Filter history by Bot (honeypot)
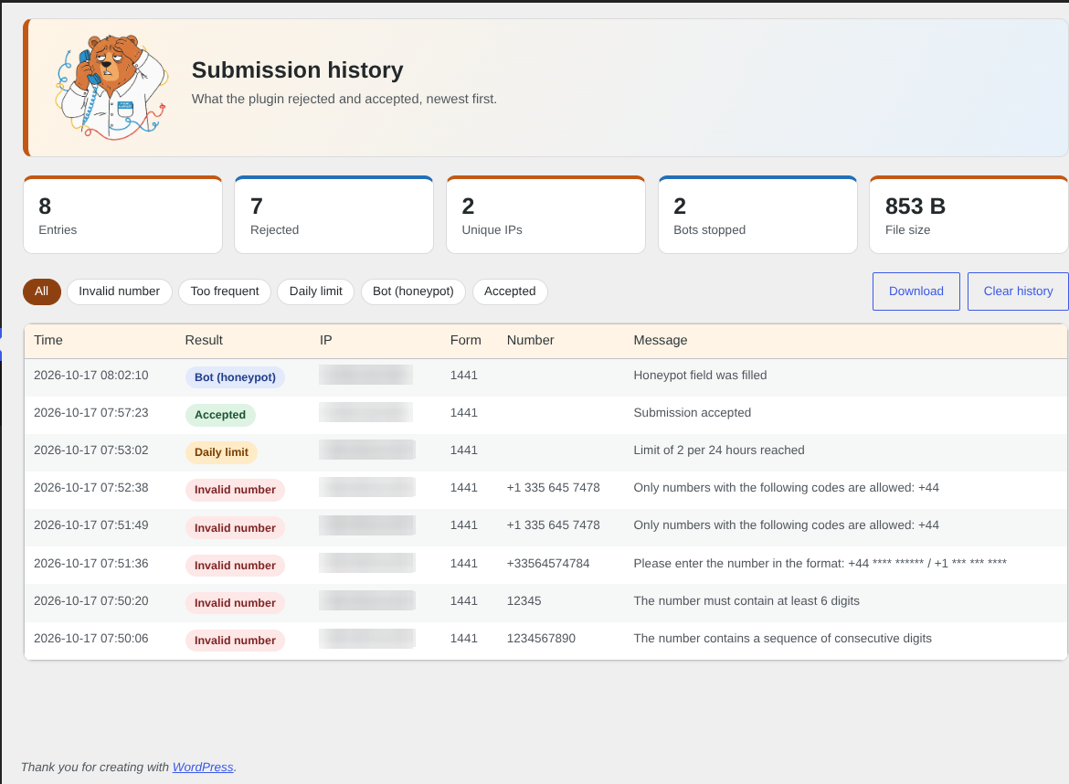Image resolution: width=1069 pixels, height=784 pixels. [413, 291]
